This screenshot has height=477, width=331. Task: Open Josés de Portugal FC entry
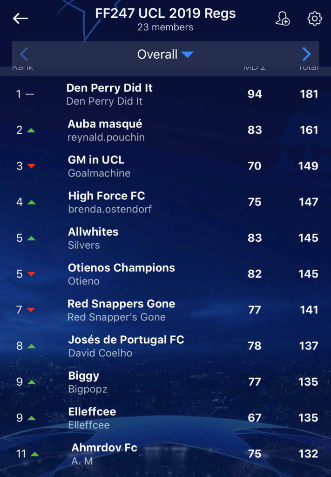tap(165, 346)
